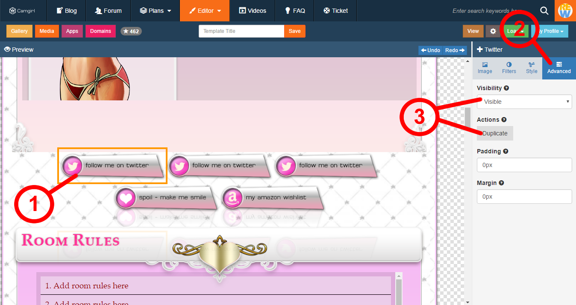The height and width of the screenshot is (305, 576).
Task: Click the room rules list scrollbar up arrow
Action: 400,276
